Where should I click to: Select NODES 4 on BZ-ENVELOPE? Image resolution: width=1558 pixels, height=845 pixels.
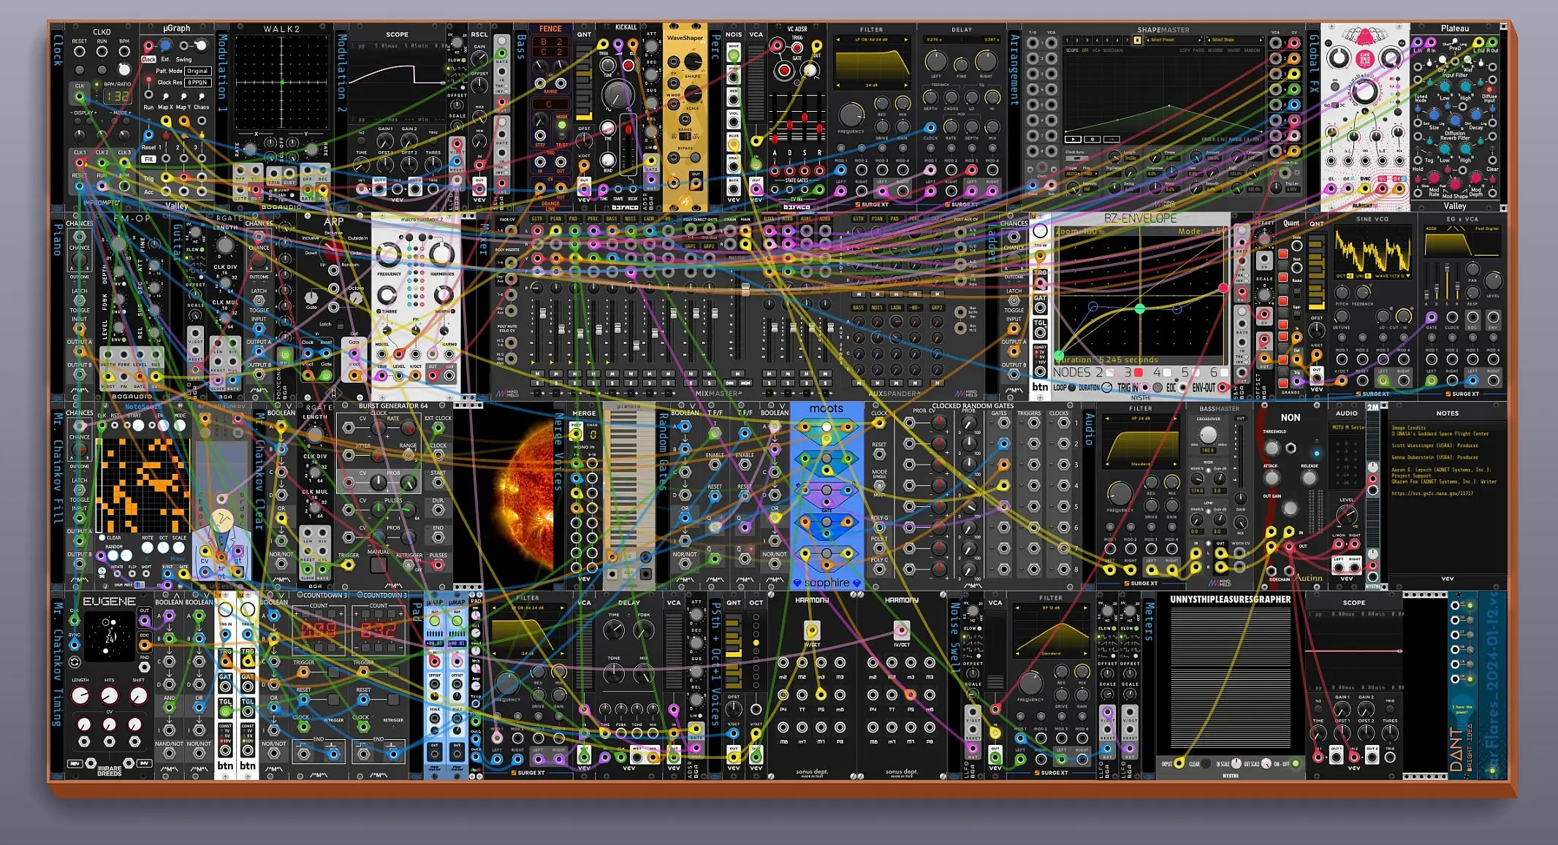tap(1167, 372)
